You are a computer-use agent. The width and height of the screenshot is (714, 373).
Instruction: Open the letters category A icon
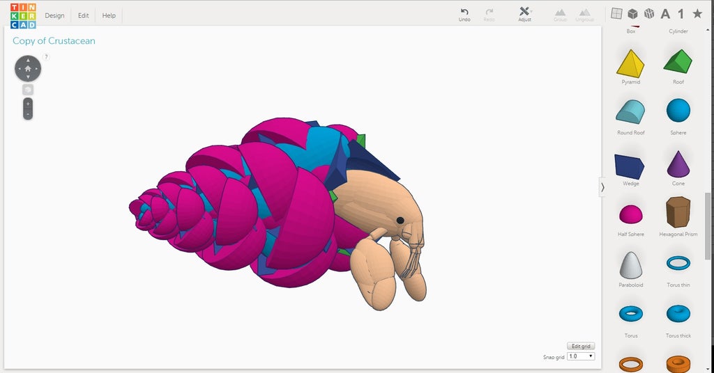(x=665, y=14)
